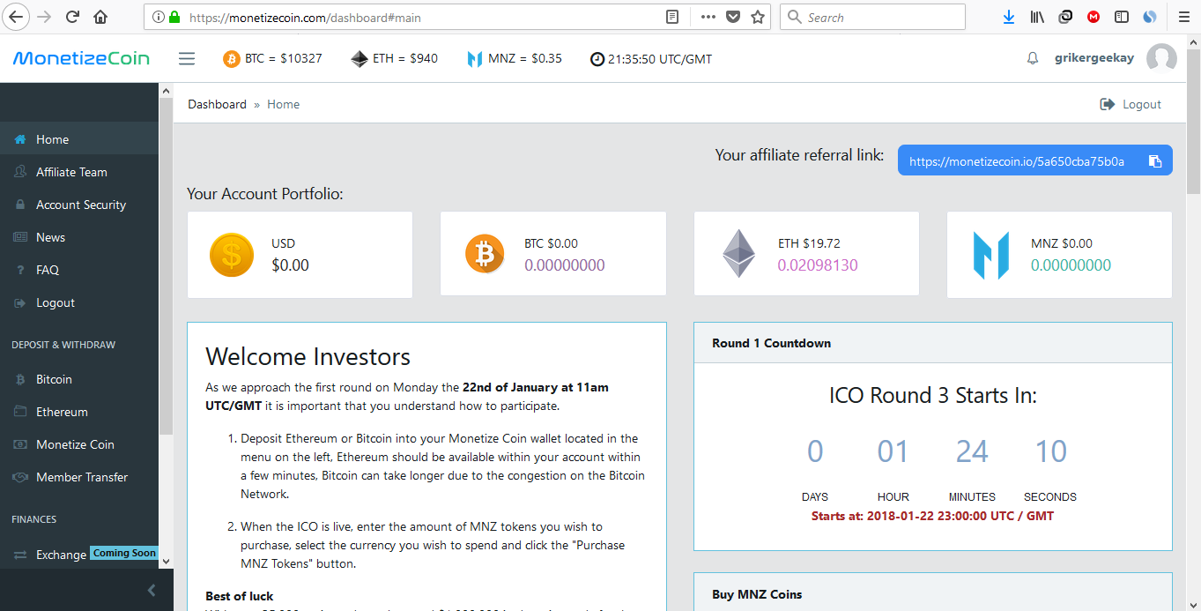Click the notification bell icon
This screenshot has height=611, width=1201.
click(x=1033, y=59)
